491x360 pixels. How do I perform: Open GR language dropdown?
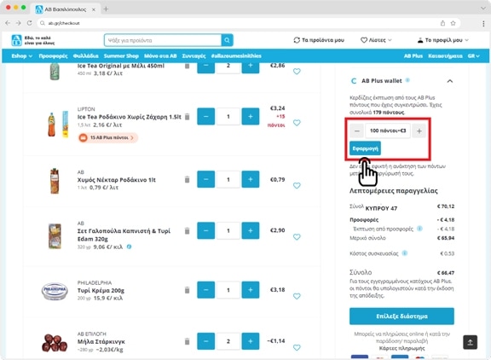pyautogui.click(x=473, y=55)
